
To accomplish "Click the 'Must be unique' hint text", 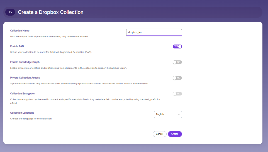I will pos(49,36).
